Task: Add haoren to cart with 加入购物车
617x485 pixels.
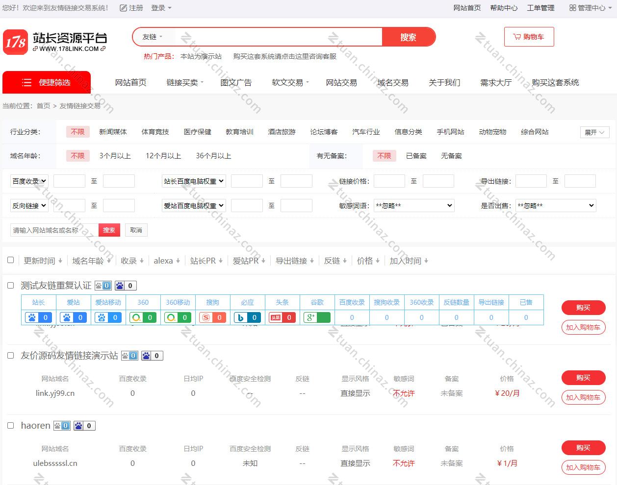Action: pos(584,467)
